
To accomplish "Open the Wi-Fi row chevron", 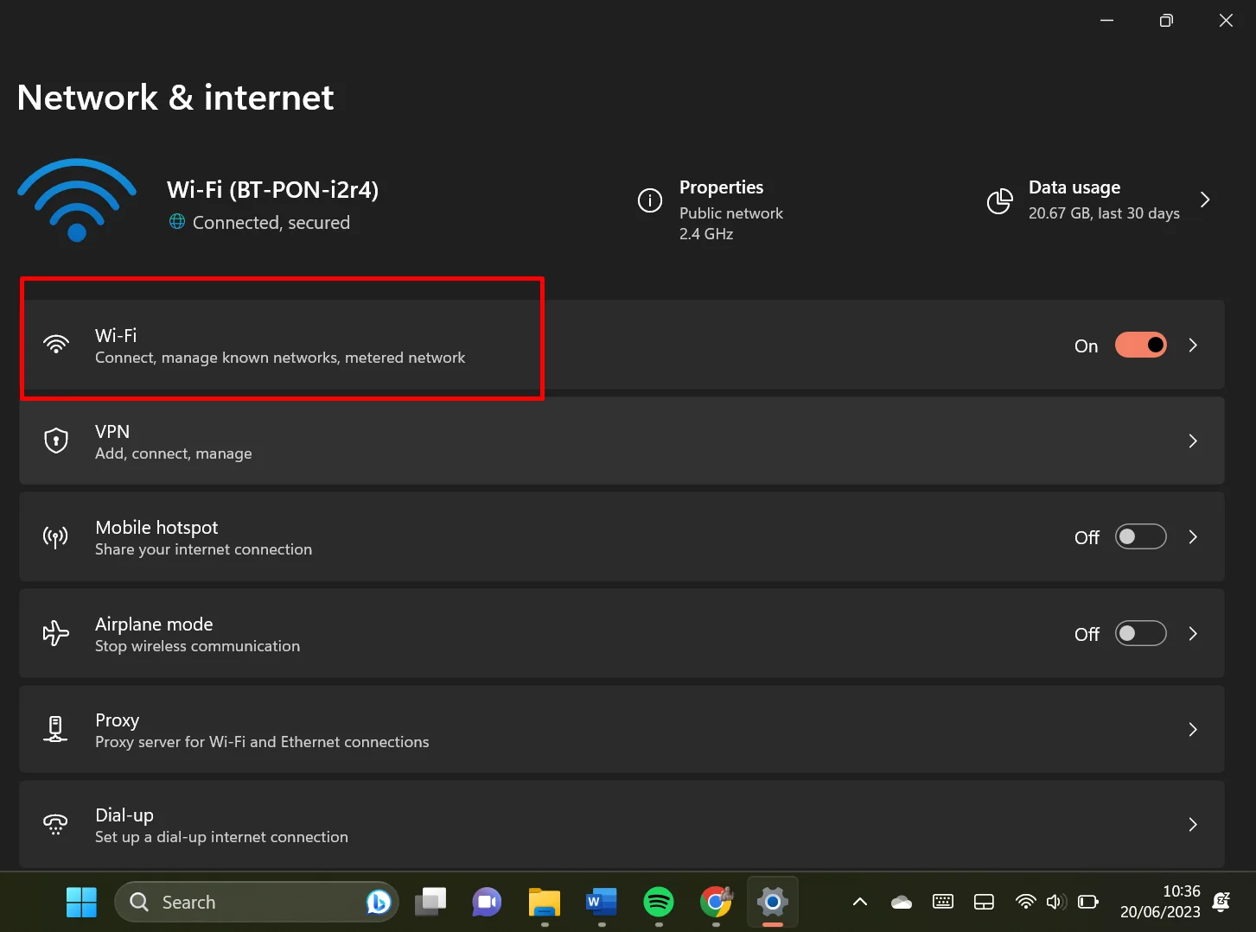I will [1193, 345].
